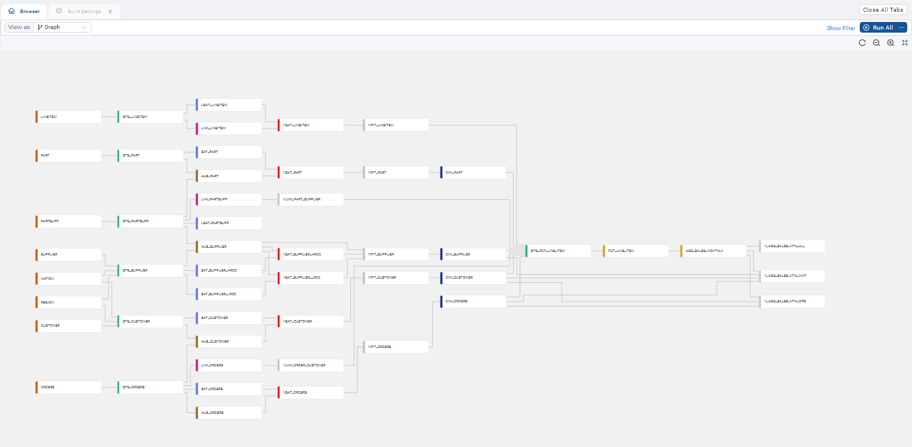The width and height of the screenshot is (912, 447).
Task: Select the VSAT_LINEITEM node
Action: (x=311, y=125)
